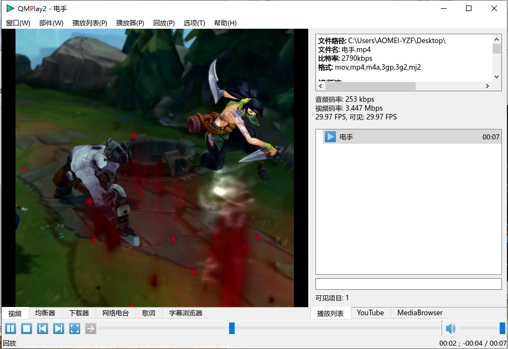Open the 选项(T) menu
The image size is (508, 349).
pos(194,23)
